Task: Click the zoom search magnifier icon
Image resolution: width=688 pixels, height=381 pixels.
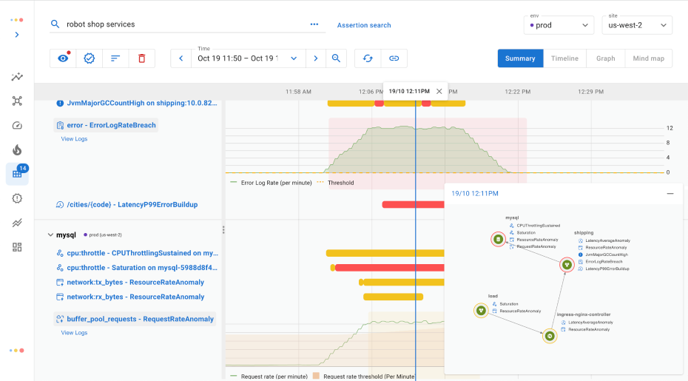Action: click(336, 58)
